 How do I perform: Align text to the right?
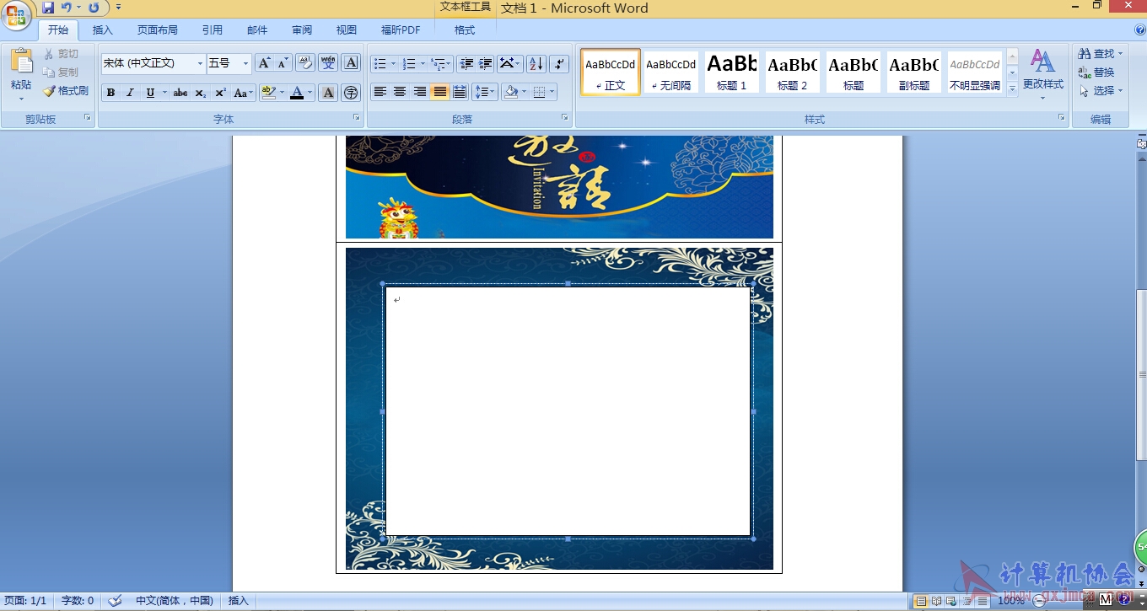[x=420, y=92]
